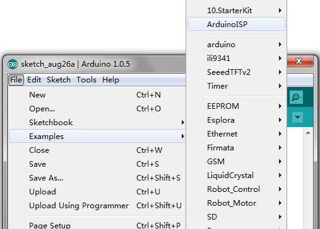Close the Arduino window

click(299, 61)
